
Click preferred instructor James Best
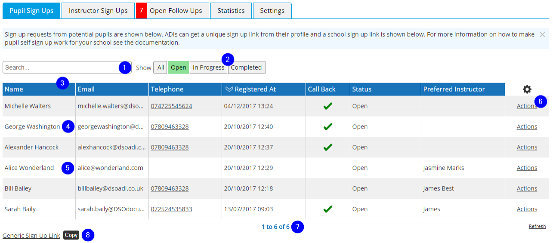click(439, 188)
